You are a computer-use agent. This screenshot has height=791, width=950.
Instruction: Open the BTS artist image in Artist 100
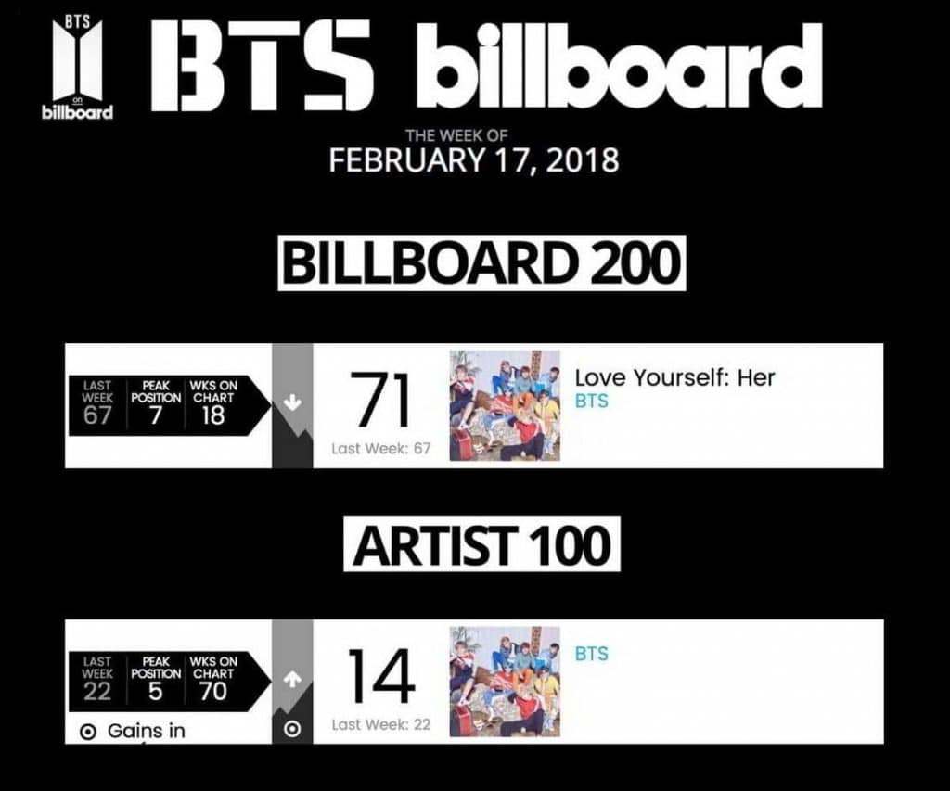(x=505, y=682)
